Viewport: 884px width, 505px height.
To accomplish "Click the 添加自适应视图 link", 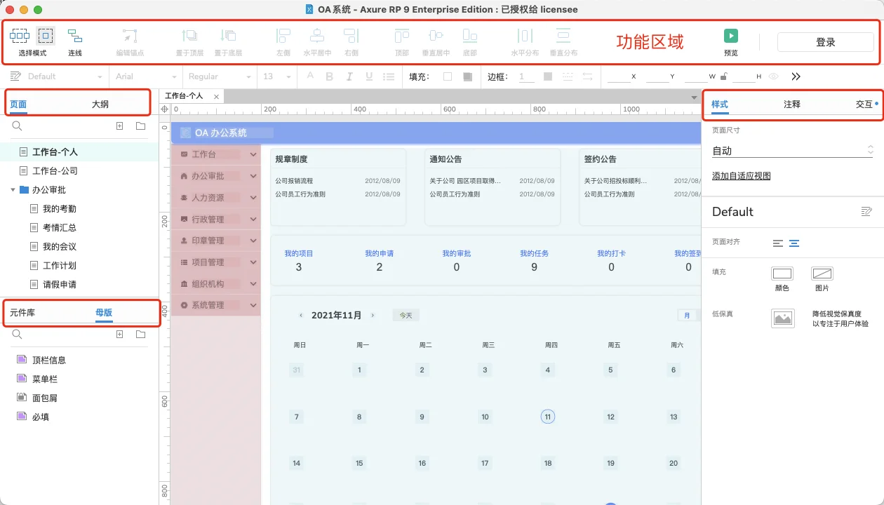I will point(742,175).
